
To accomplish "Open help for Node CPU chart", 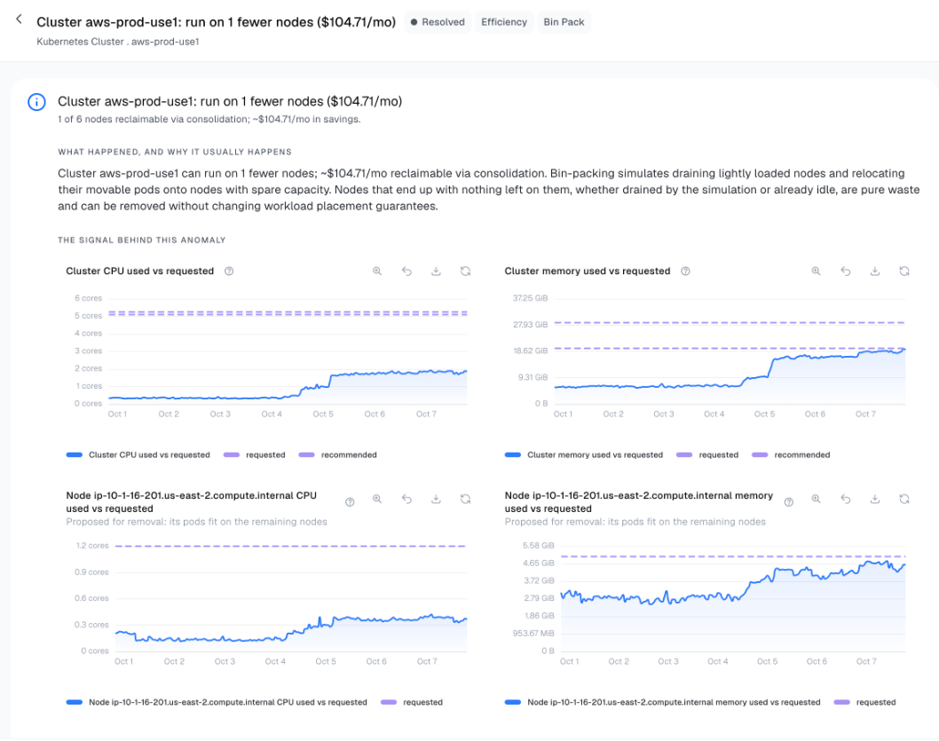I will pos(350,502).
